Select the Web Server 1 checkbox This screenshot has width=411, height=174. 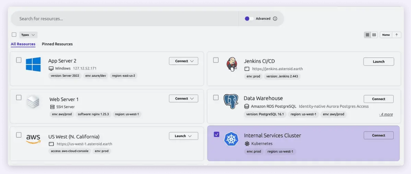click(x=19, y=98)
